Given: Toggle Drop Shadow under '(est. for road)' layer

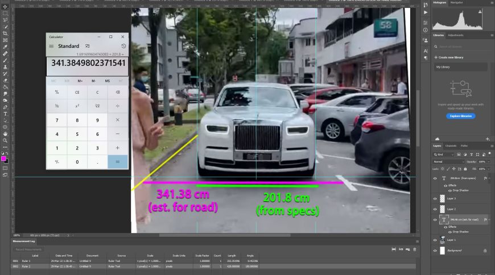Looking at the screenshot, I should (450, 232).
